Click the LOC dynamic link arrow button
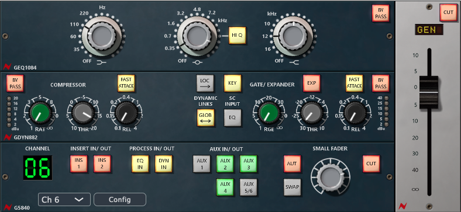The height and width of the screenshot is (212, 461). coord(205,83)
